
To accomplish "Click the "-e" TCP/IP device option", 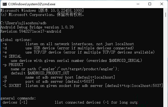I will pos(5,52).
